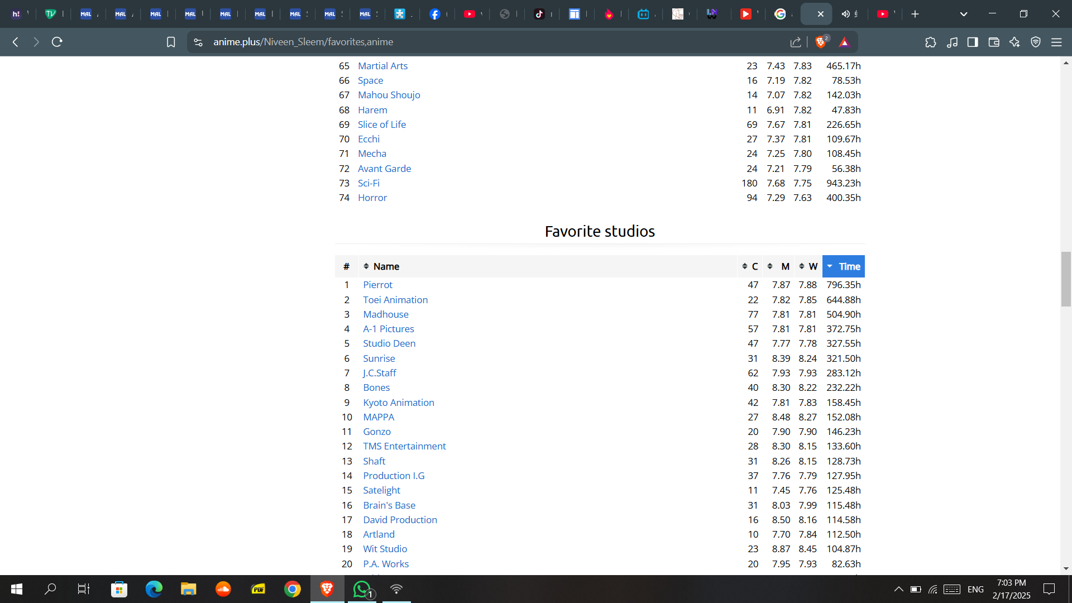Open Microsoft Edge from taskbar

click(x=154, y=589)
